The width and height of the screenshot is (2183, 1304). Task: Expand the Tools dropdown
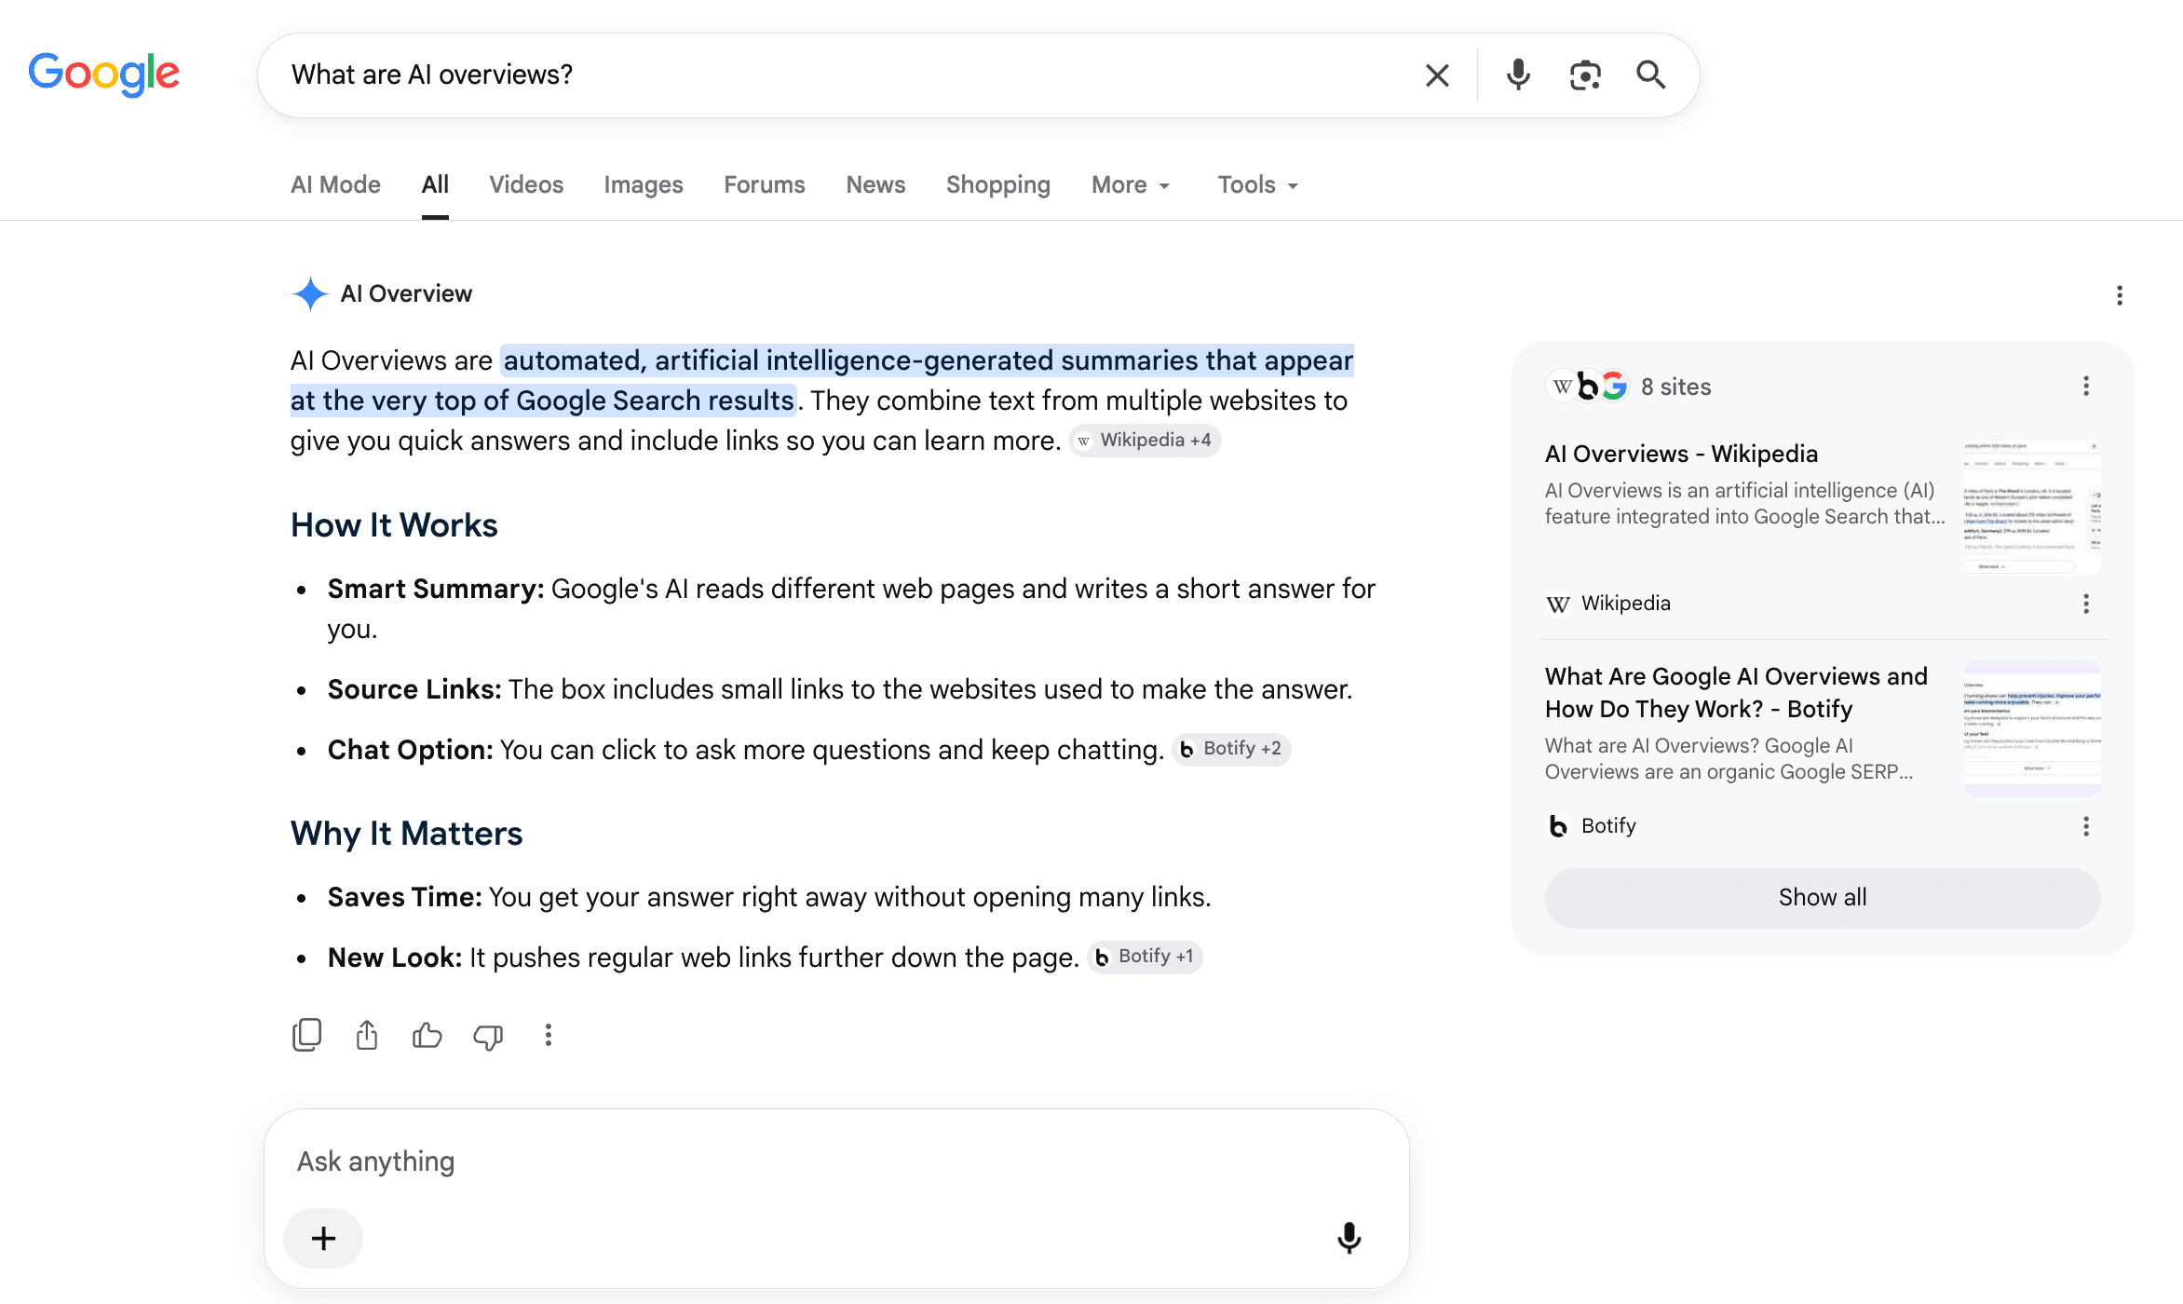pos(1258,184)
